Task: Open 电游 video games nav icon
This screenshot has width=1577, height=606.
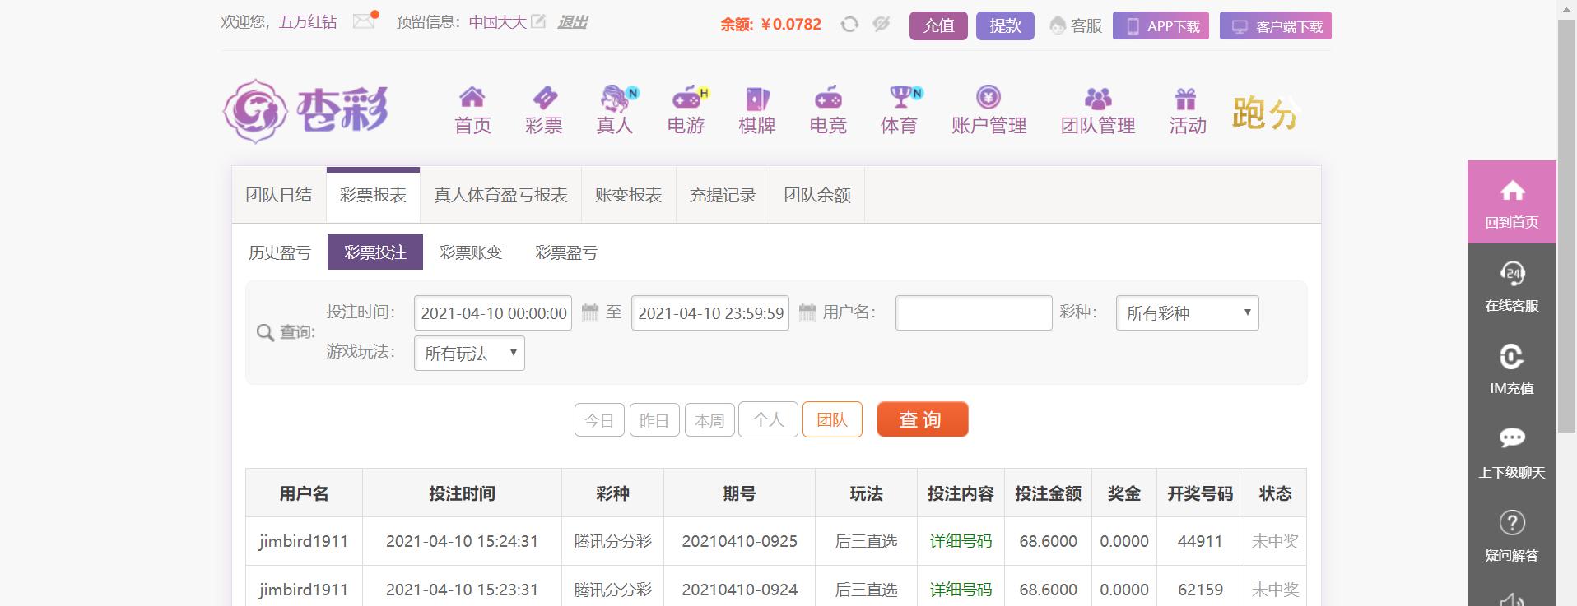Action: point(686,110)
